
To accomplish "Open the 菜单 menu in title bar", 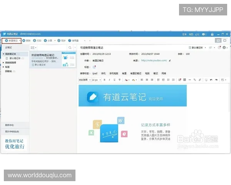I will pyautogui.click(x=184, y=34).
